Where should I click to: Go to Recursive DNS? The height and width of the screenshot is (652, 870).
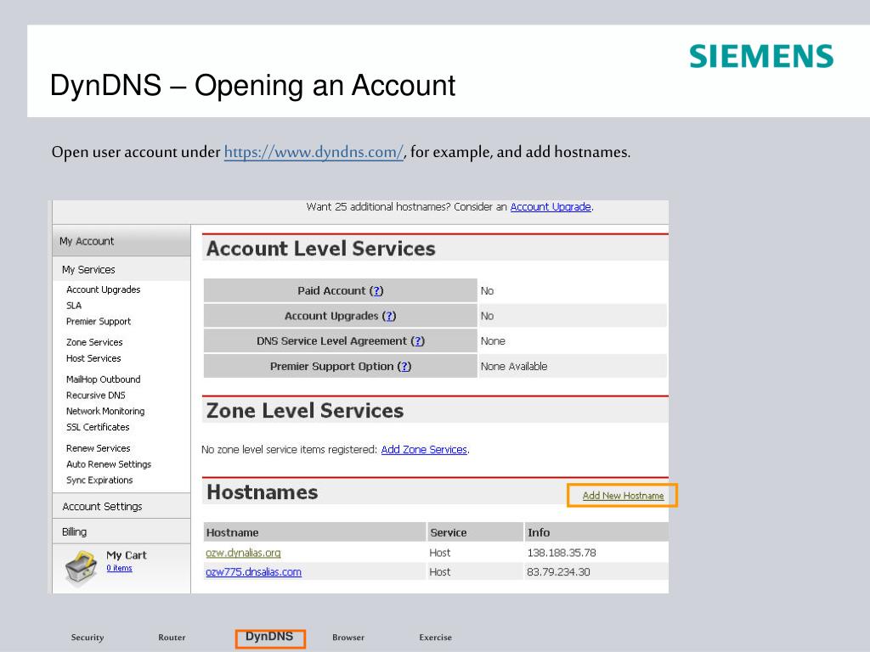(95, 396)
